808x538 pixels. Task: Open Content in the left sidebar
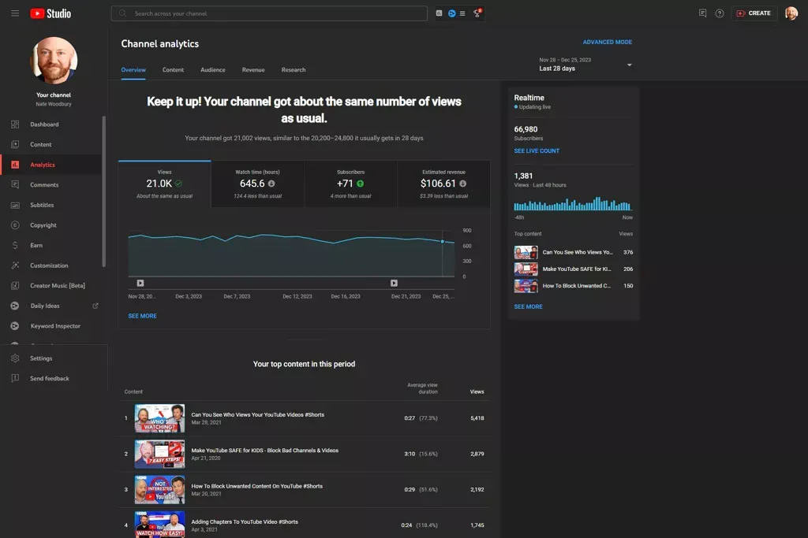coord(51,144)
